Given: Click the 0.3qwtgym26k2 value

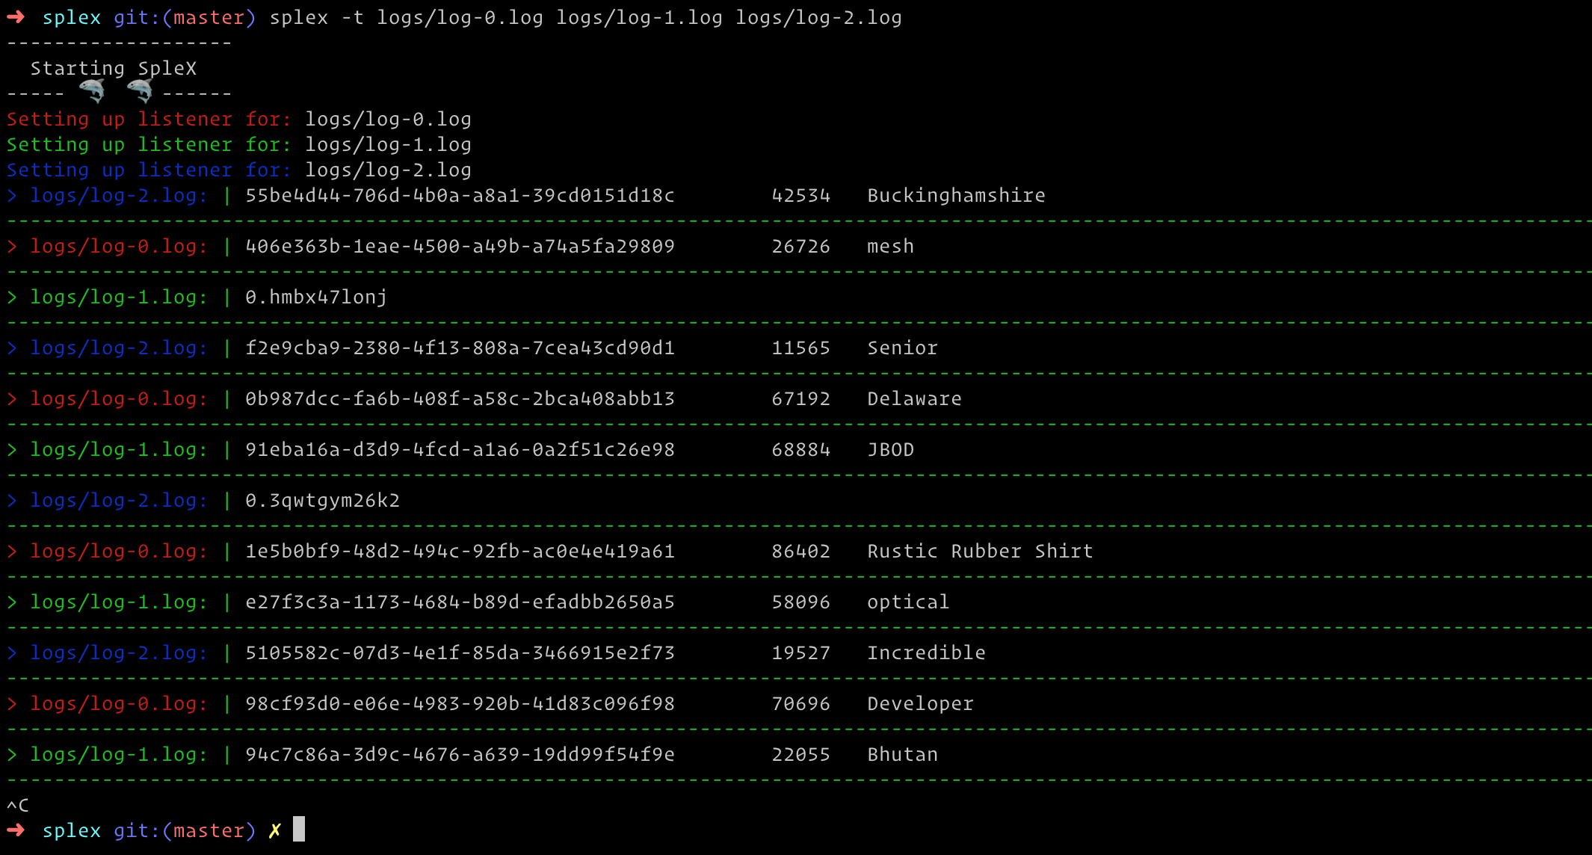Looking at the screenshot, I should [322, 501].
